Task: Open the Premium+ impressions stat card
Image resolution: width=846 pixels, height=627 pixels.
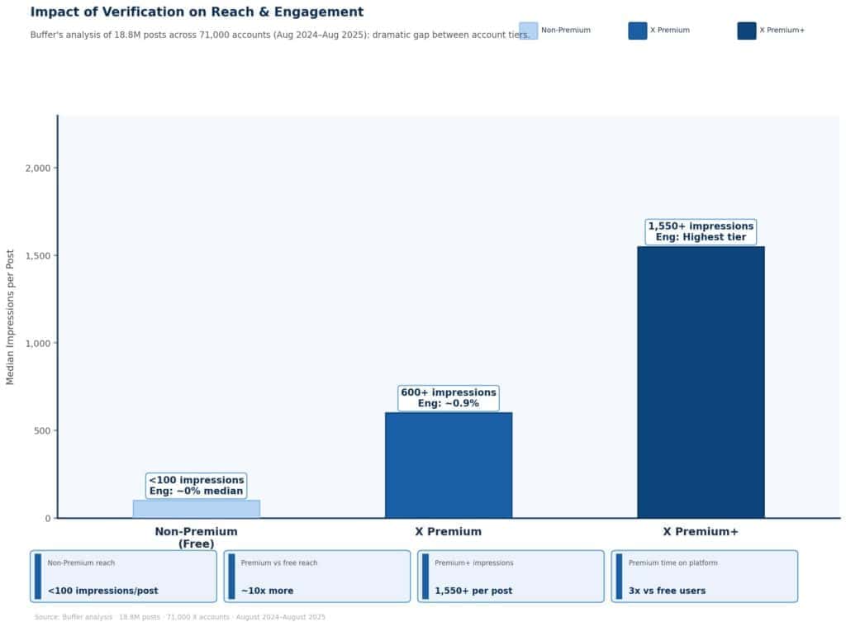Action: tap(511, 576)
